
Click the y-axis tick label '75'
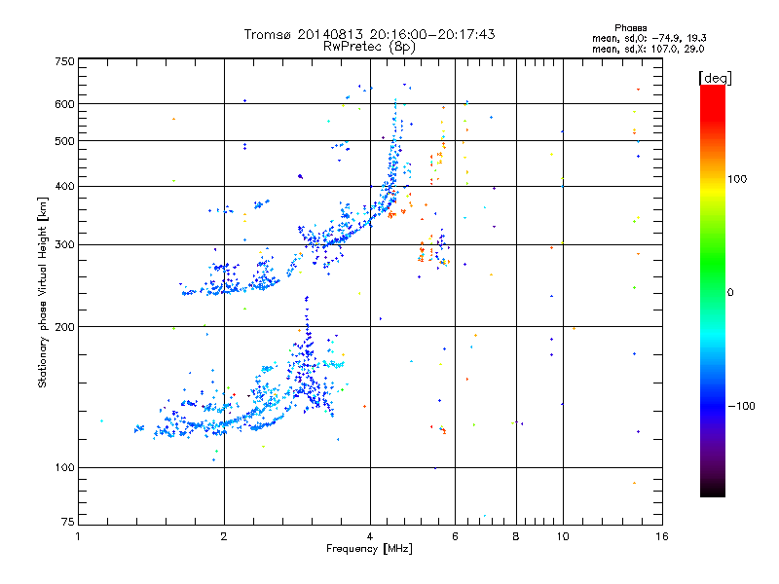point(68,522)
